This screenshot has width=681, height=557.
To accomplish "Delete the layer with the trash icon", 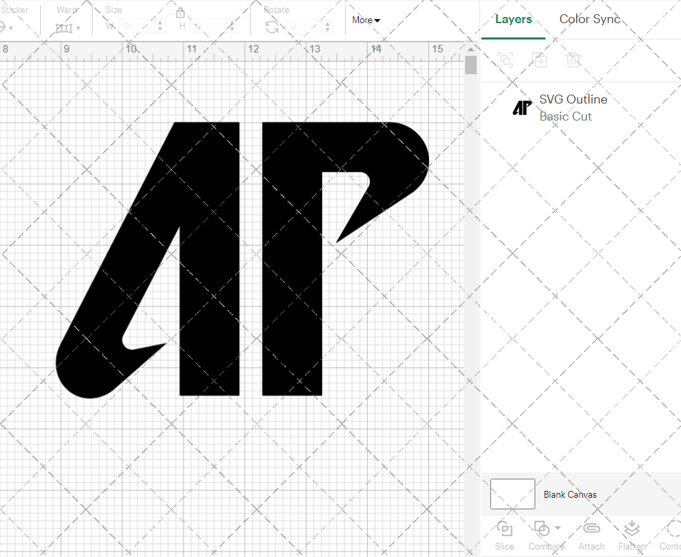I will click(x=574, y=60).
